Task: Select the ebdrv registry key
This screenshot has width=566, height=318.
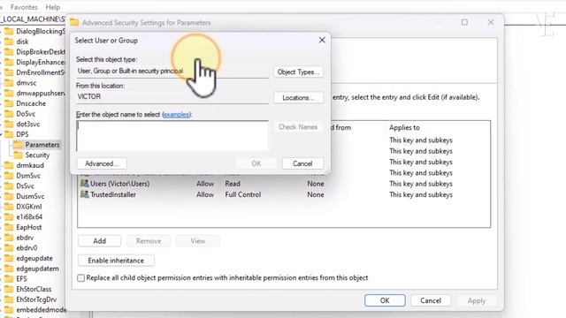Action: (x=25, y=238)
